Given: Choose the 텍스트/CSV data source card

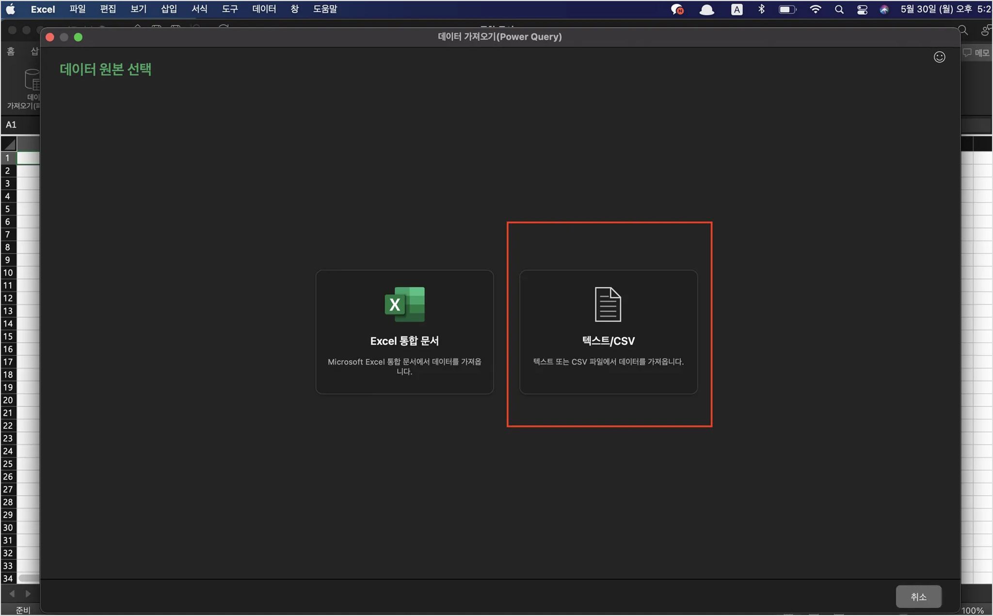Looking at the screenshot, I should pos(609,332).
